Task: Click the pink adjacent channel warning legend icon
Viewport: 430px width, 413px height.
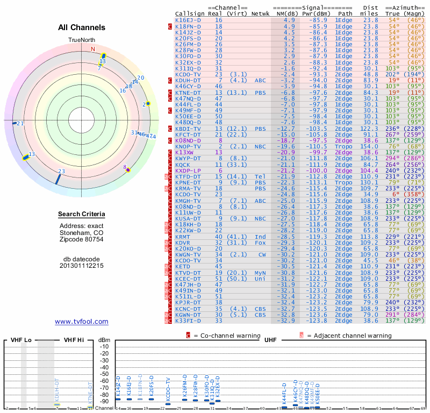Action: click(x=302, y=335)
